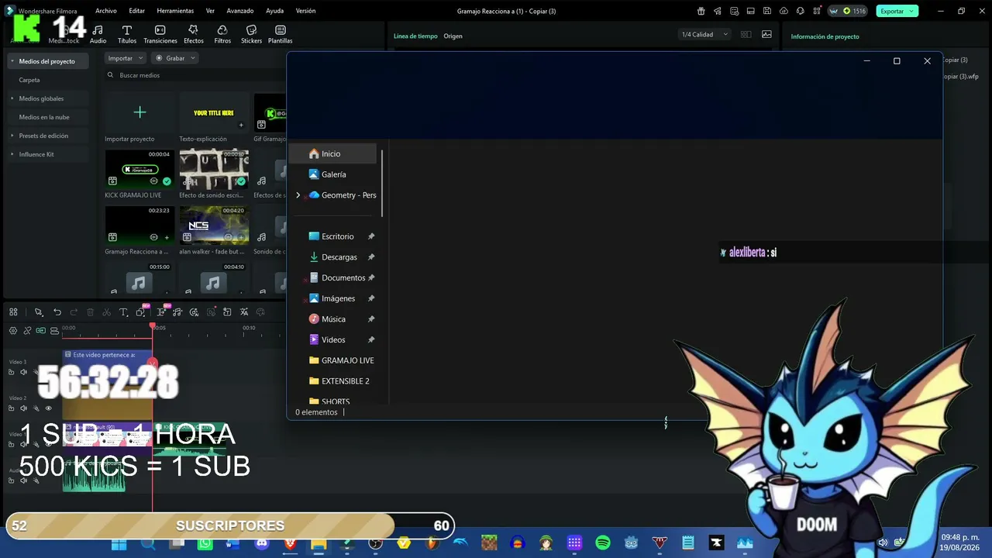Open the Grabar dropdown
Viewport: 992px width, 558px height.
coord(175,58)
